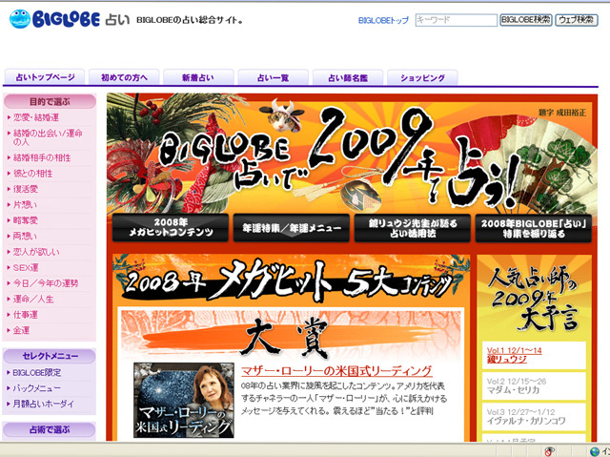Open the ショッピング tab

(422, 77)
